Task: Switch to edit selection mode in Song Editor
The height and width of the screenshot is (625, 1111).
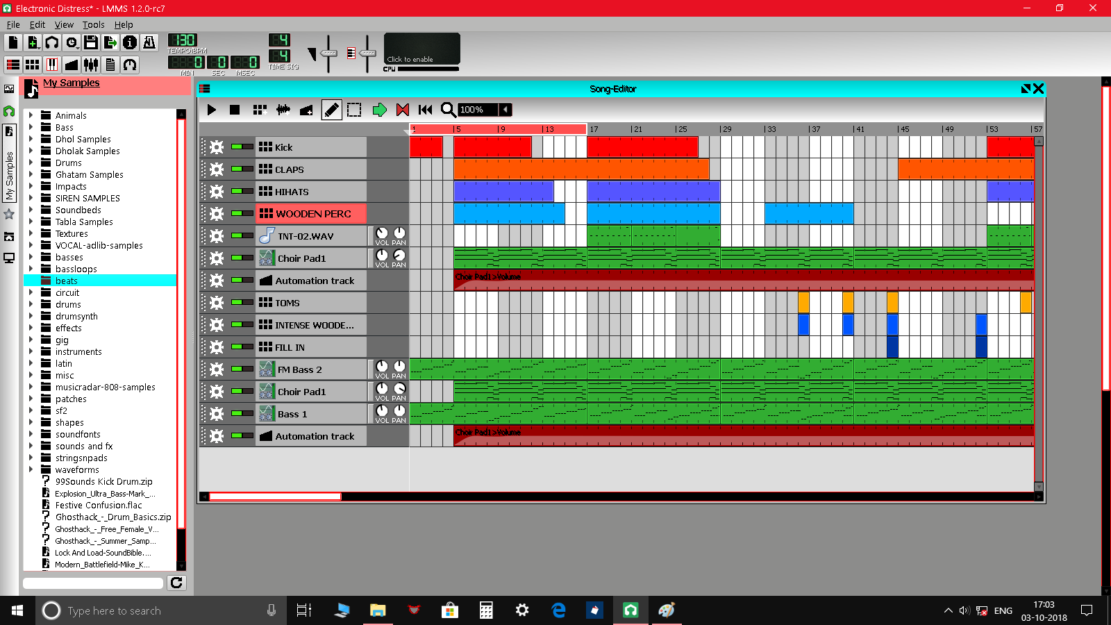Action: (x=354, y=110)
